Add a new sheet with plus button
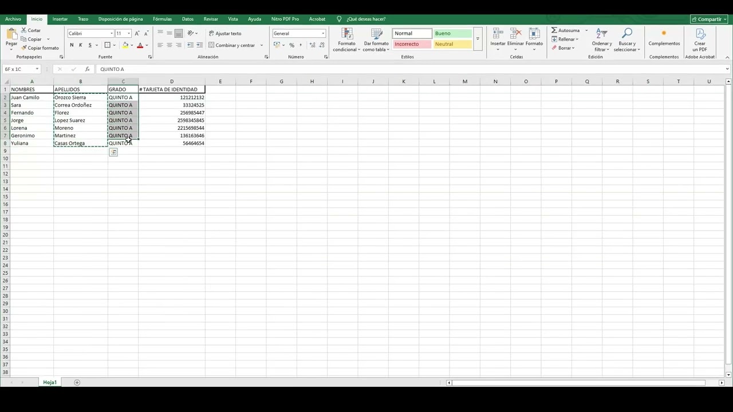Screen dimensions: 733x412 (77, 382)
